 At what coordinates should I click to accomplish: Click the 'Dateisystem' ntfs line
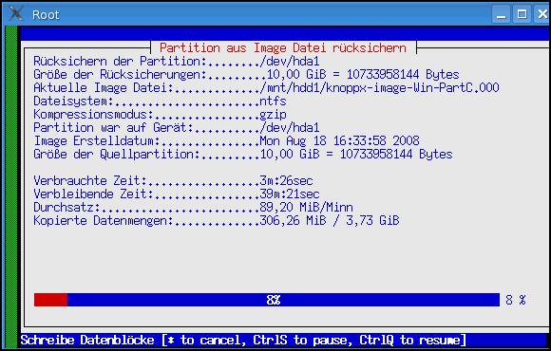(160, 102)
